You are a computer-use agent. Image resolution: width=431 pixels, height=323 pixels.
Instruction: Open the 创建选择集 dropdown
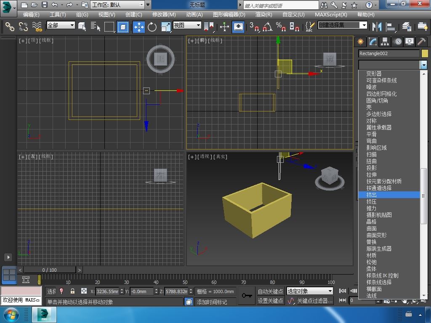(342, 25)
